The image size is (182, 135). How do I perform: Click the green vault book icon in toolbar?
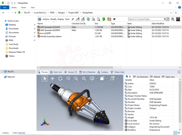tap(104, 19)
